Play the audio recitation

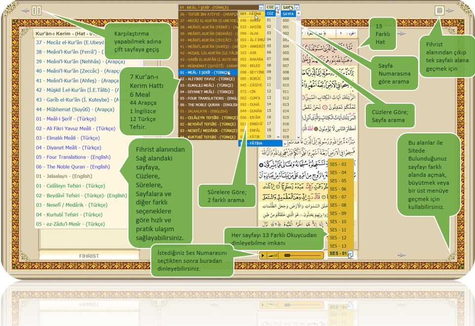262,255
